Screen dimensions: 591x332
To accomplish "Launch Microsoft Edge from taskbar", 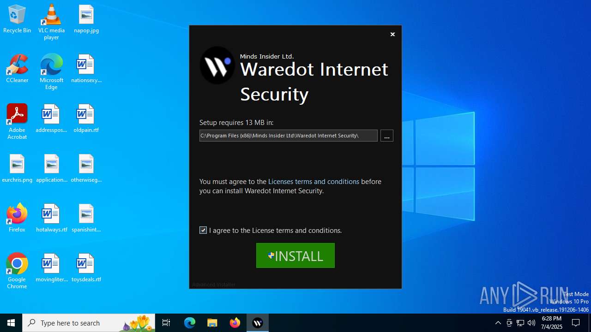I will tap(190, 323).
